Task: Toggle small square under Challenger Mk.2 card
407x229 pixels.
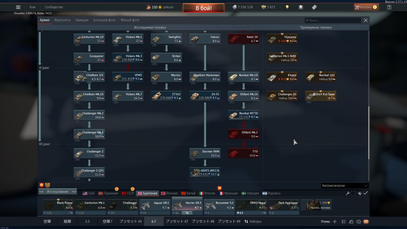Action: (x=77, y=121)
